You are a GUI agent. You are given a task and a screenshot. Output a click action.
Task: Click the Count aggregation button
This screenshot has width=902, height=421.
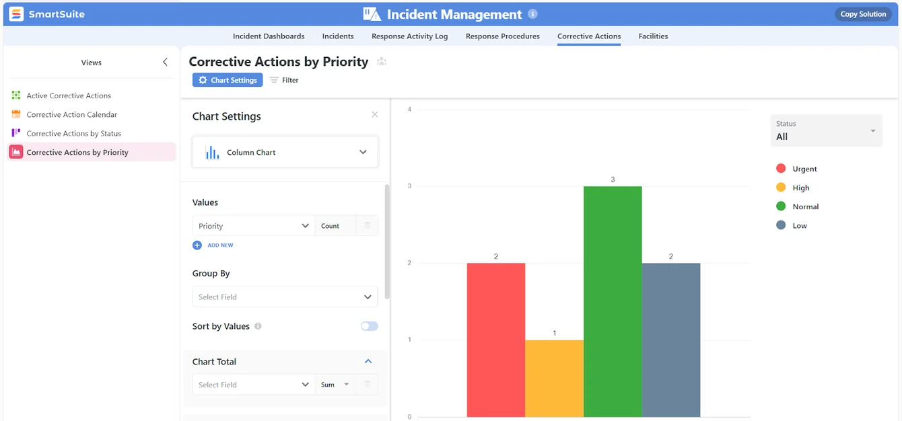tap(335, 226)
